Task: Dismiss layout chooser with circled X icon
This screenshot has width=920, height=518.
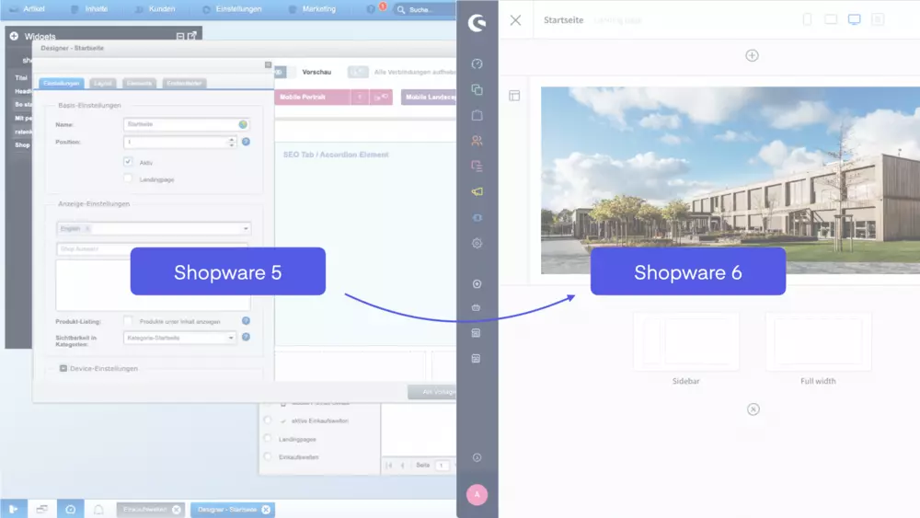Action: point(753,409)
